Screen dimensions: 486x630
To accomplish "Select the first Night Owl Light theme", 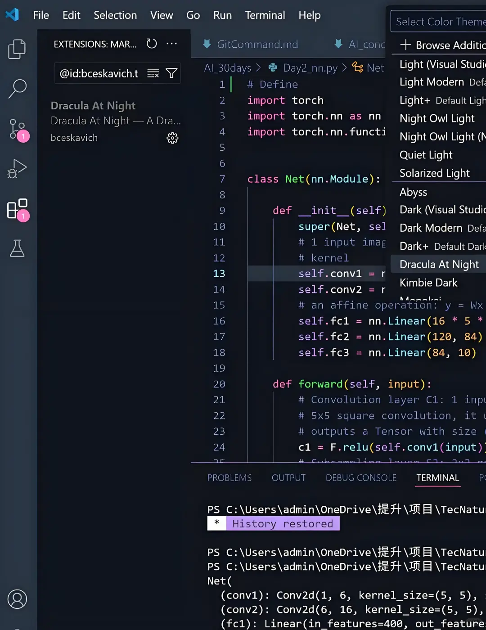I will point(439,118).
